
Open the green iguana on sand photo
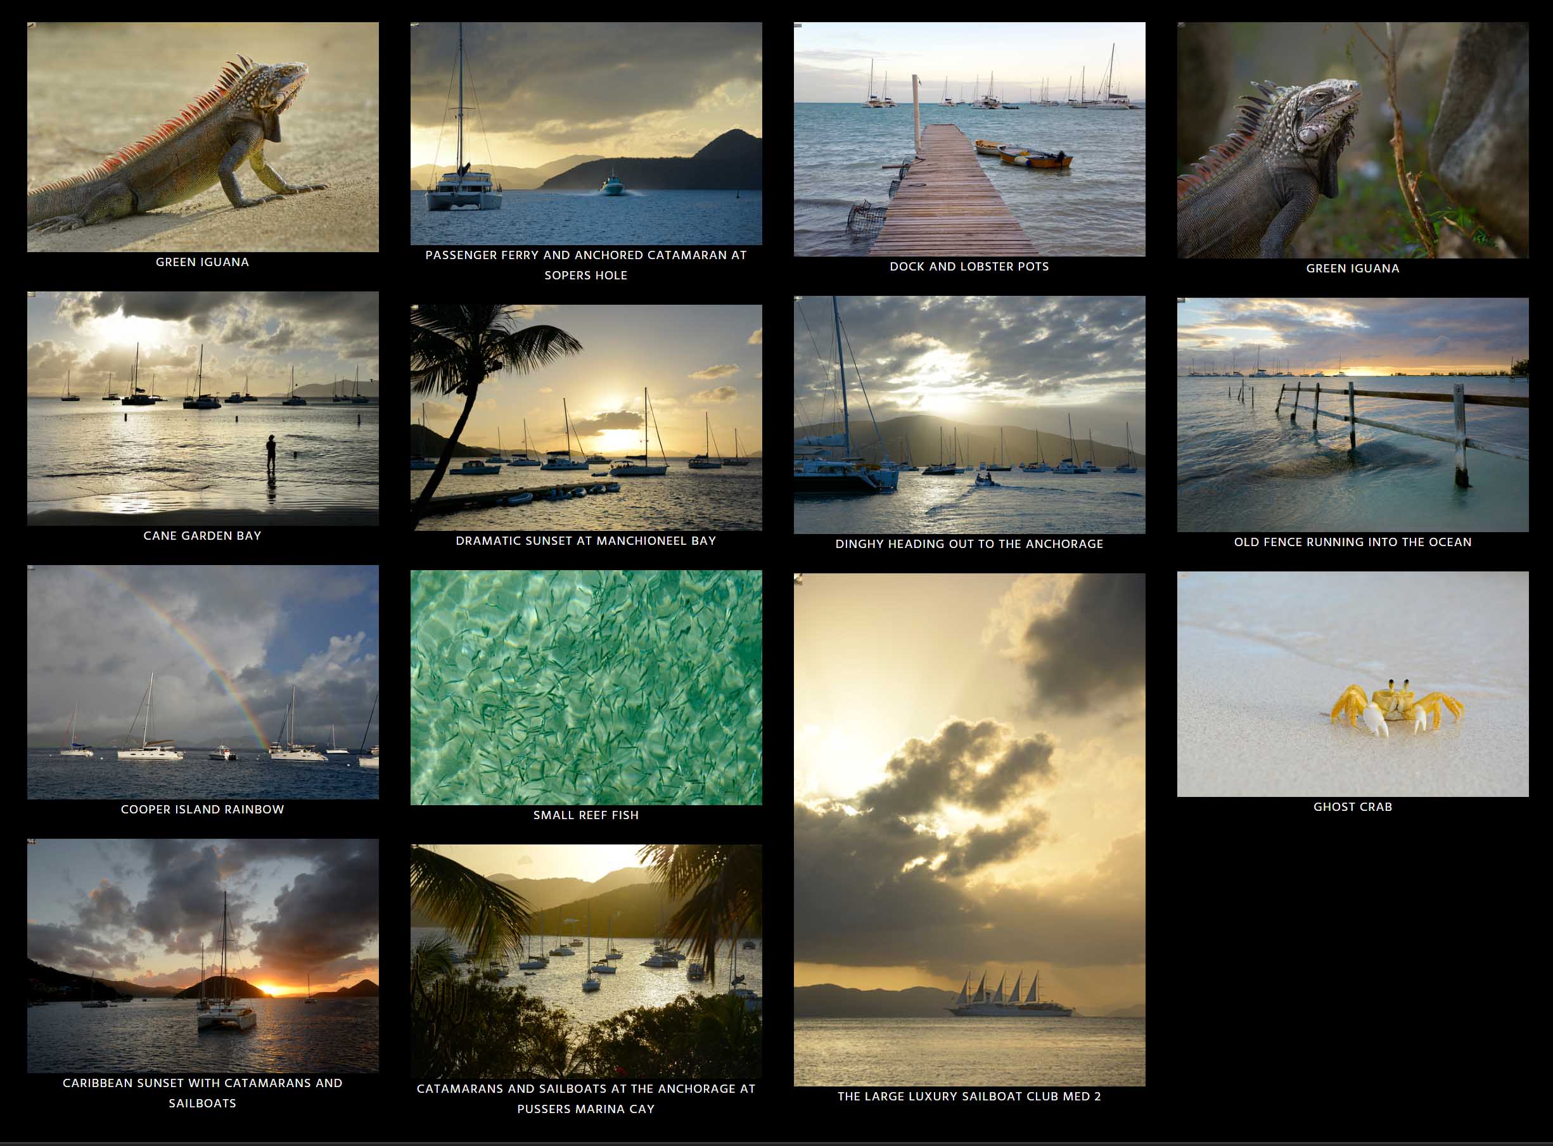[x=203, y=137]
